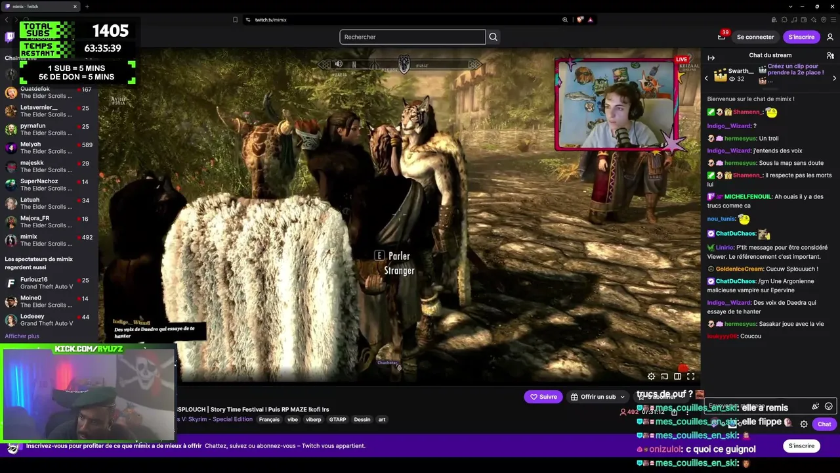Cast the stream to another device
Screen dimensions: 840x473
coord(664,376)
